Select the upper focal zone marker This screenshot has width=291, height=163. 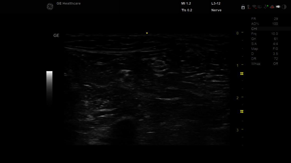[x=242, y=74]
